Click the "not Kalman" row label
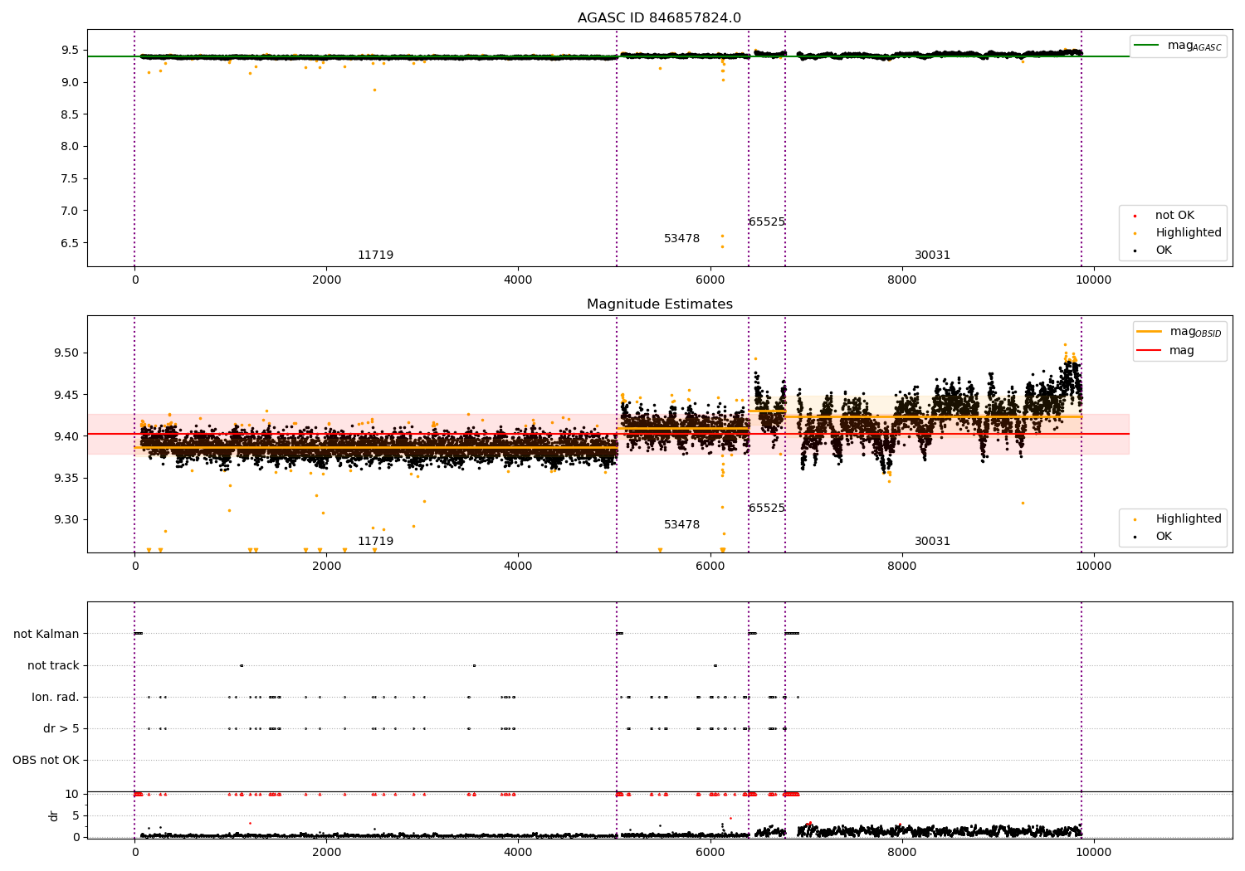This screenshot has height=871, width=1245. coord(46,634)
